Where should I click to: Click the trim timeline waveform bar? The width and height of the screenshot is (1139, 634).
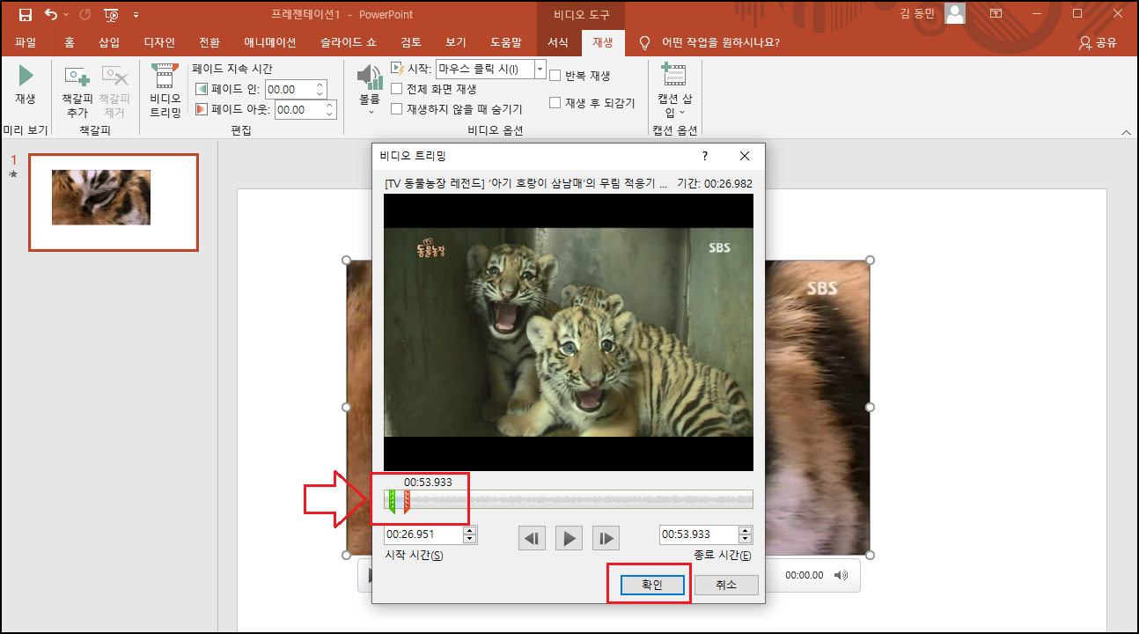(569, 500)
